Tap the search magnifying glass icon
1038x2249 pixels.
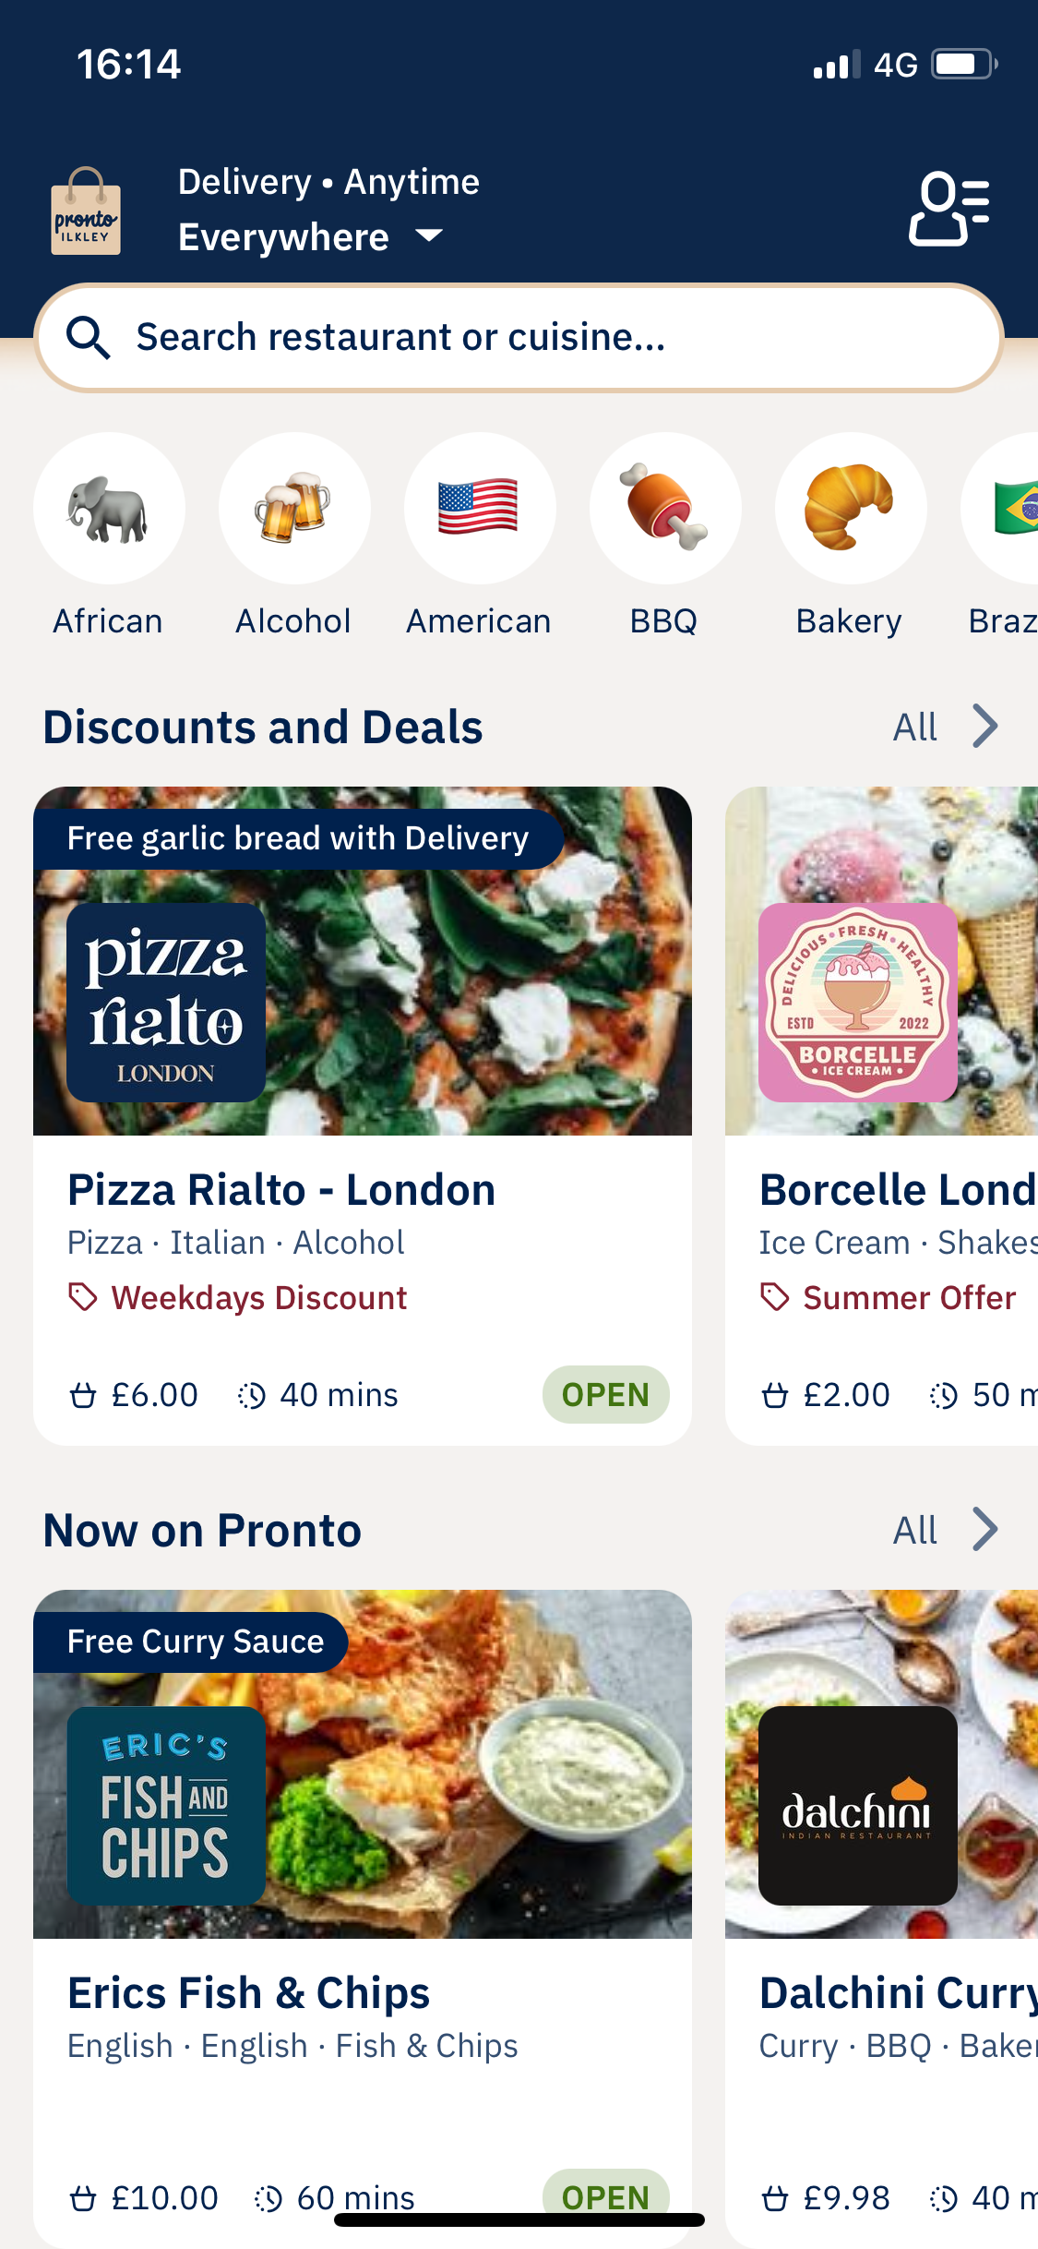coord(89,338)
